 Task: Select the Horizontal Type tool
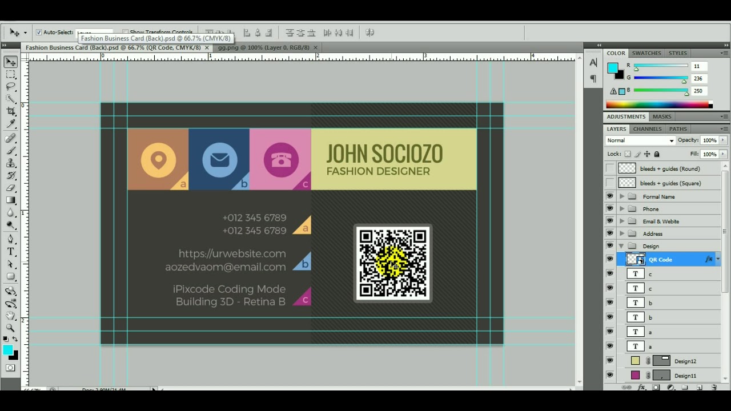(x=11, y=252)
